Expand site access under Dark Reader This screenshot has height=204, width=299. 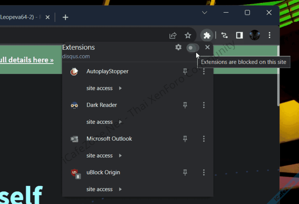pos(104,122)
